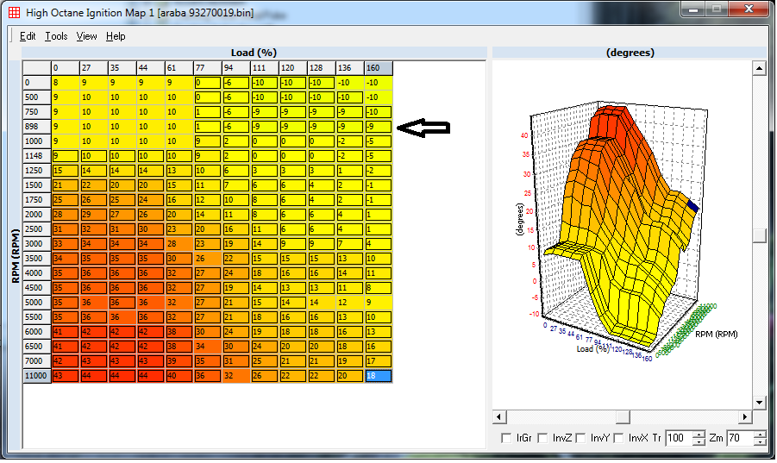
Task: Enable the IrGr checkbox
Action: point(508,439)
